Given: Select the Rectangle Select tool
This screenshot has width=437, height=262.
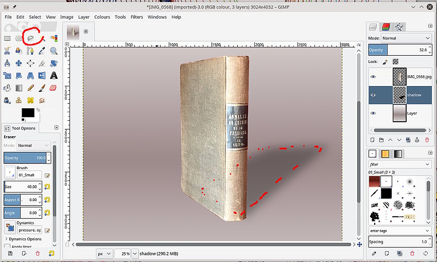Looking at the screenshot, I should [x=7, y=38].
